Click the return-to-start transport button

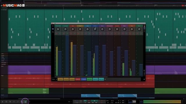[x=89, y=103]
